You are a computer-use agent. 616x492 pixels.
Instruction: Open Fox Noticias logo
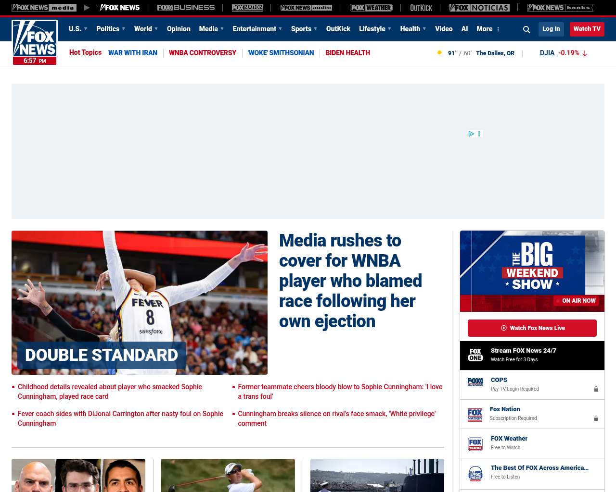pos(479,8)
